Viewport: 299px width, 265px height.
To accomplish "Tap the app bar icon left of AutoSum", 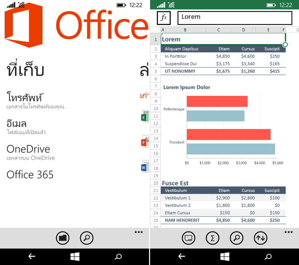I will (189, 238).
